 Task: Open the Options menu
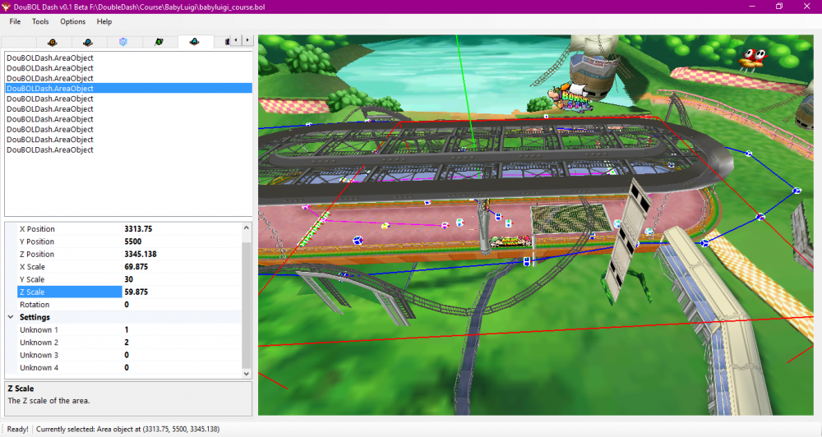coord(72,21)
